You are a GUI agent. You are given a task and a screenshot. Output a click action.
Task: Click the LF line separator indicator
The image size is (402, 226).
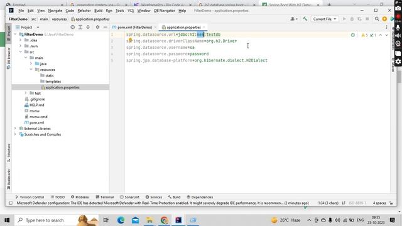(x=344, y=203)
